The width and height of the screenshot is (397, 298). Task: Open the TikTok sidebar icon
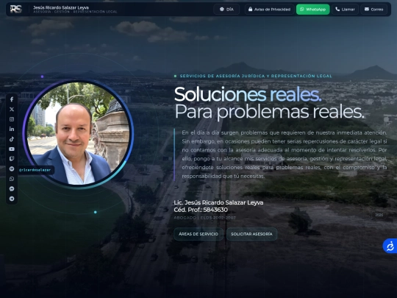(12, 139)
